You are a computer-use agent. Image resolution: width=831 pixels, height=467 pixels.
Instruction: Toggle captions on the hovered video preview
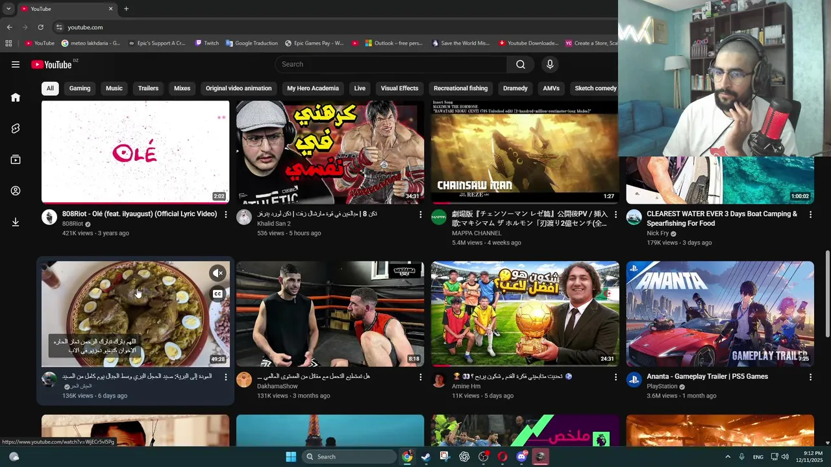[217, 294]
